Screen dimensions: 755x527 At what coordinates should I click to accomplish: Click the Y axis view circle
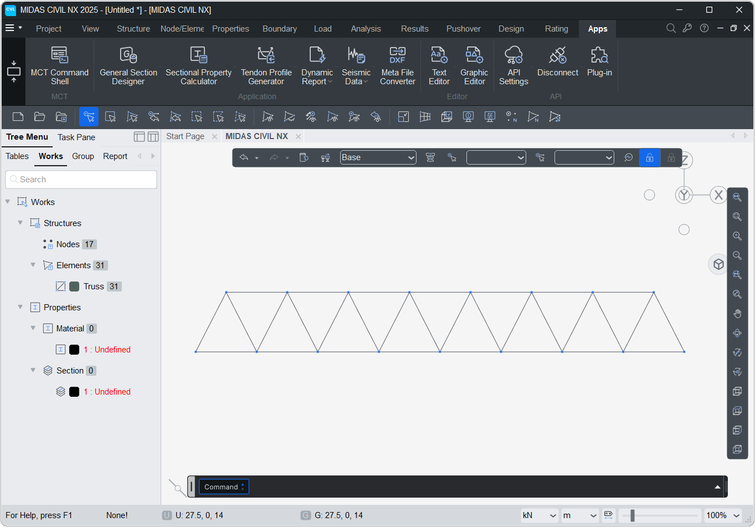(684, 195)
